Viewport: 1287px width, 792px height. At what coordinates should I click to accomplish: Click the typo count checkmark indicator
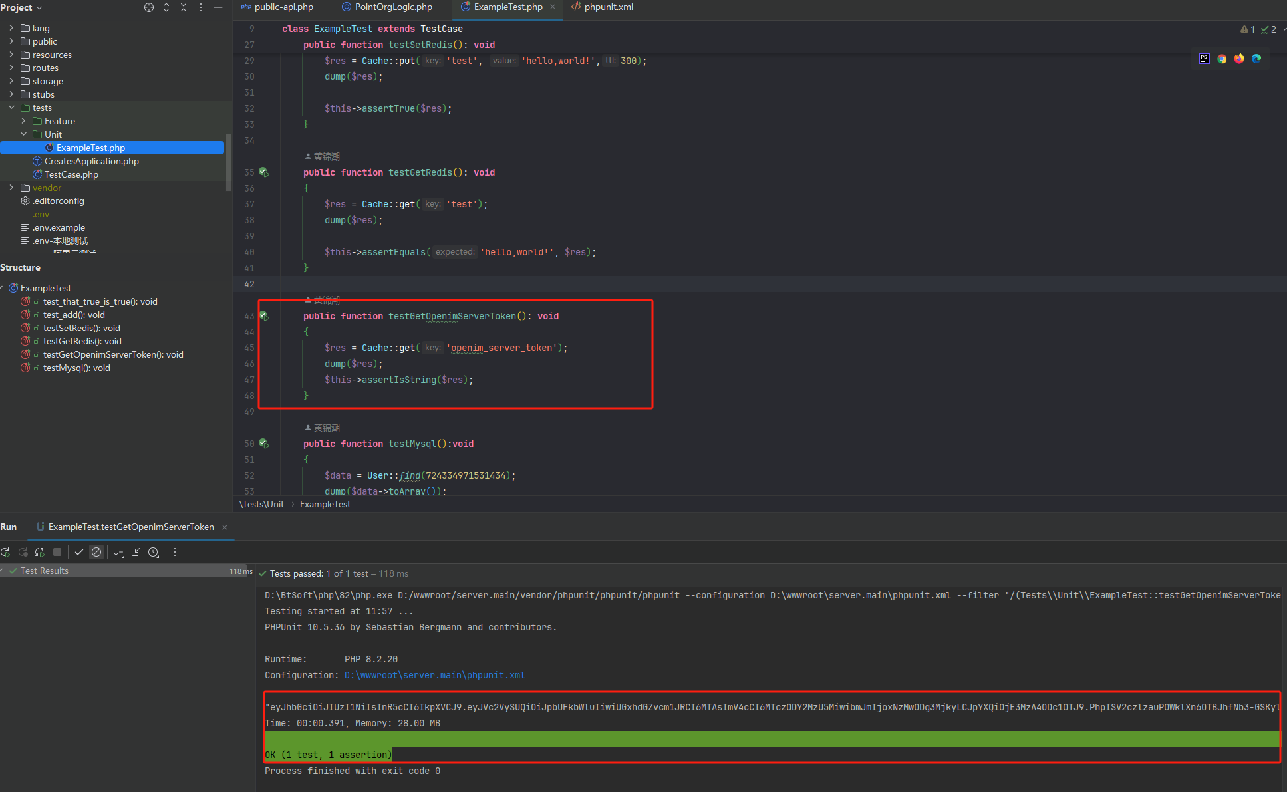[x=1268, y=29]
